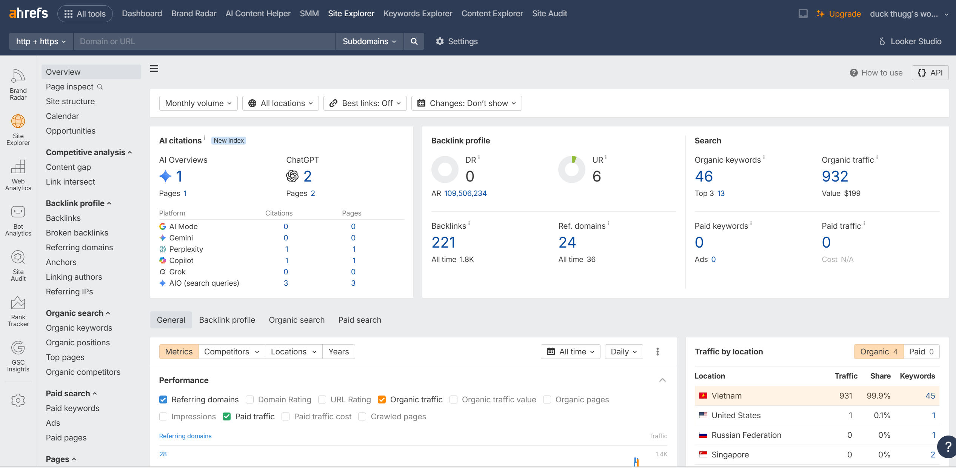Click in the Domain or URL field

204,41
